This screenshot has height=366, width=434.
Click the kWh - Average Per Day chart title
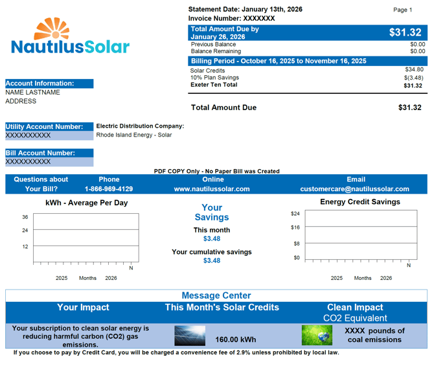pos(87,203)
